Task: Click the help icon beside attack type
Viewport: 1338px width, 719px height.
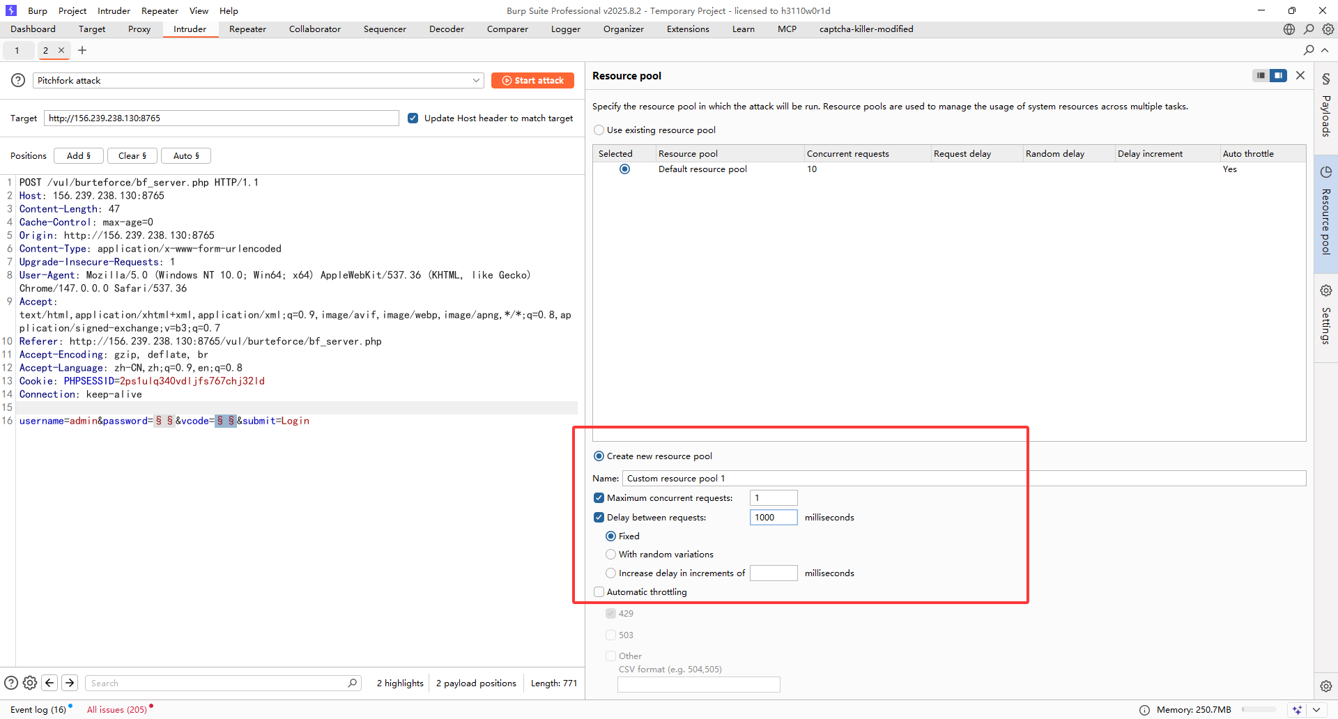Action: (x=18, y=81)
